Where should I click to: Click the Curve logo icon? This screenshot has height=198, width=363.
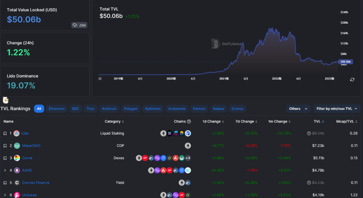[x=17, y=158]
